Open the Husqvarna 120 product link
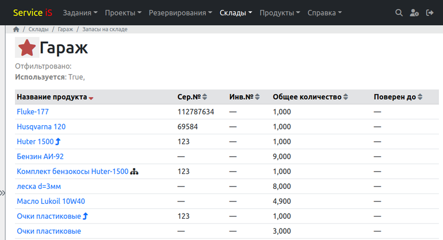This screenshot has width=443, height=240. tap(41, 127)
